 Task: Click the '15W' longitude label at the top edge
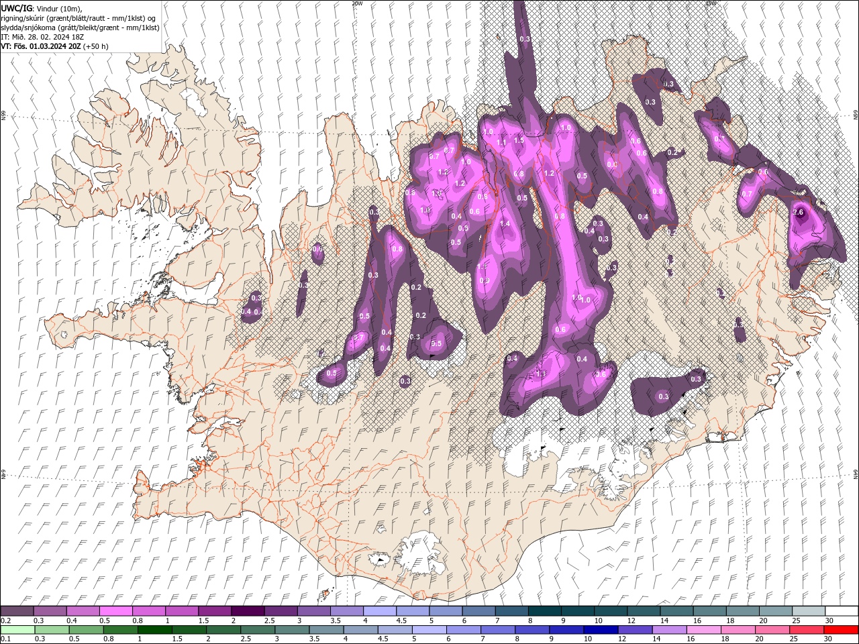[711, 3]
